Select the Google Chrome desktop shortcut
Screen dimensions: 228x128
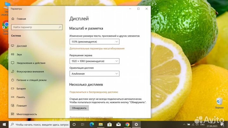[x=5, y=27]
